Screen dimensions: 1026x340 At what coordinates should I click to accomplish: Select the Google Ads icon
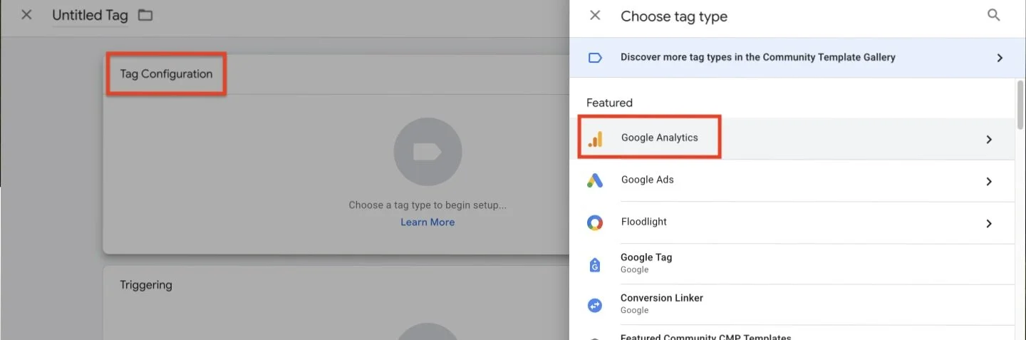tap(595, 180)
